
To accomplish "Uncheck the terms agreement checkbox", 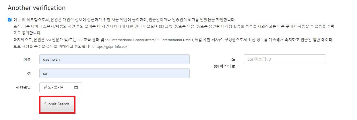I will (x=10, y=20).
